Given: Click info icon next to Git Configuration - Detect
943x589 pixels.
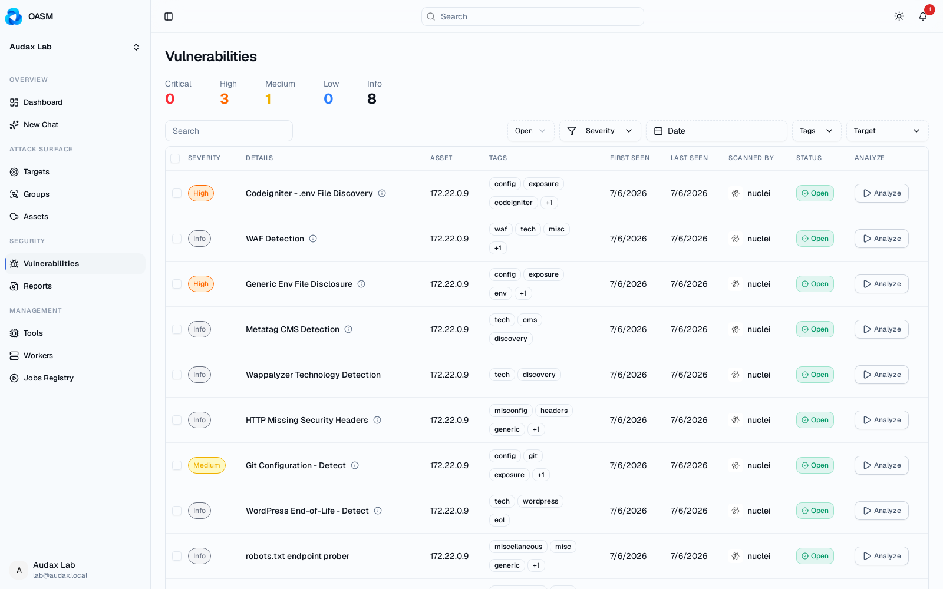Looking at the screenshot, I should [355, 465].
